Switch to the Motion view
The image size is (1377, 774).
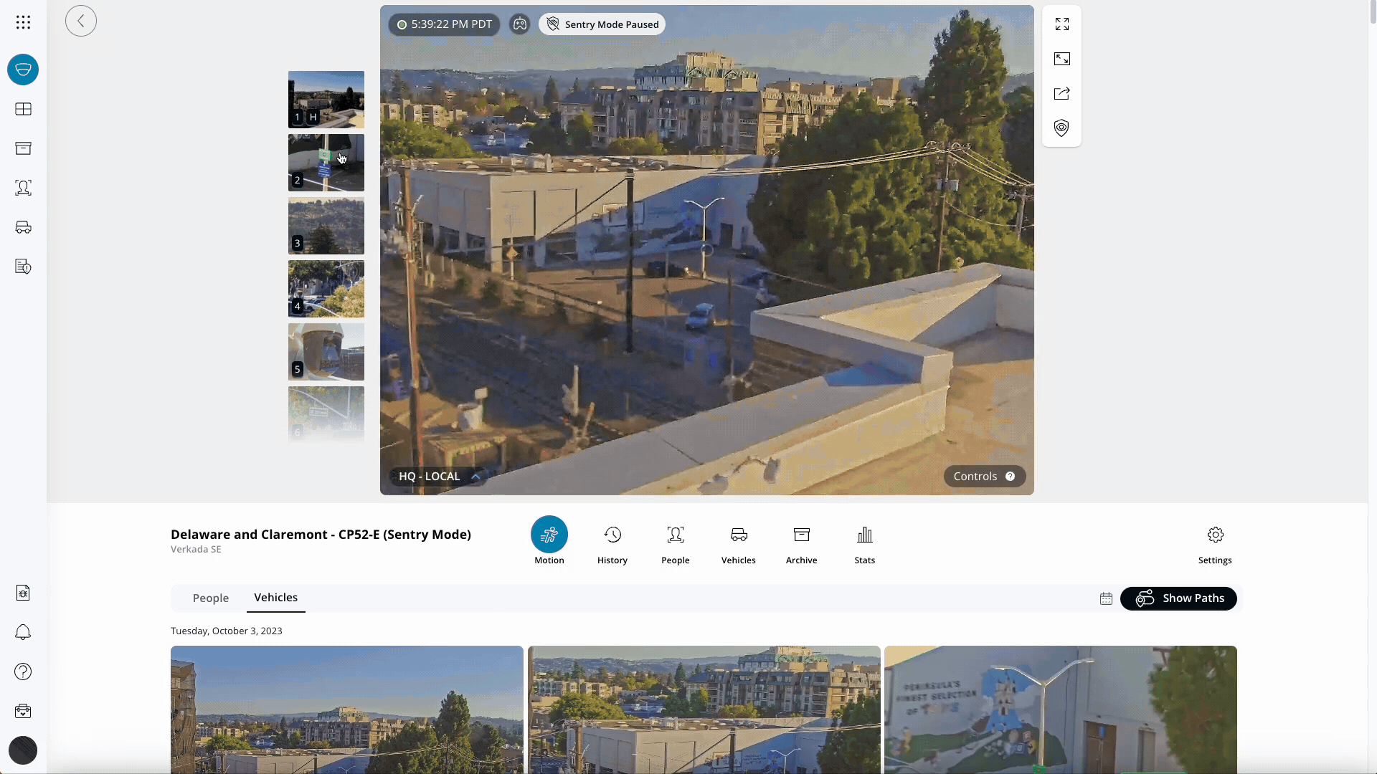click(x=549, y=541)
